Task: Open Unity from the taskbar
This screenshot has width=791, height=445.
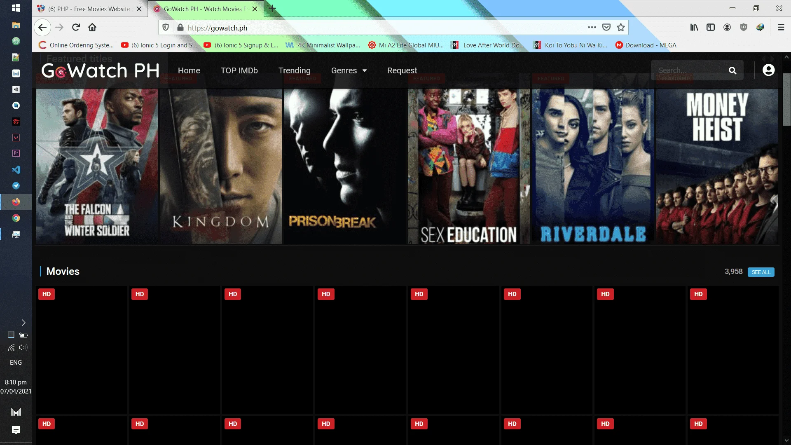Action: (16, 89)
